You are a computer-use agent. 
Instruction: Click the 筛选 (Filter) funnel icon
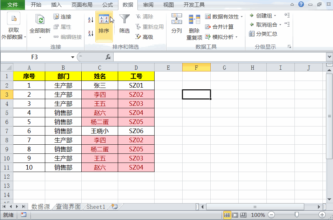[124, 19]
